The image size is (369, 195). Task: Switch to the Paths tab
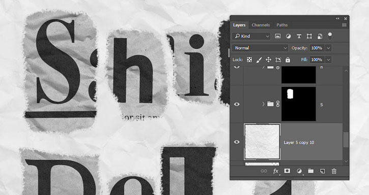[282, 25]
